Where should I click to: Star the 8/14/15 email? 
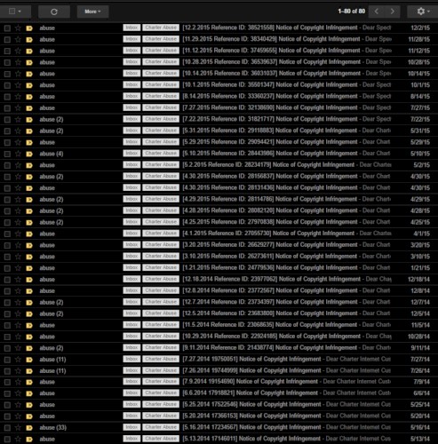coord(18,97)
